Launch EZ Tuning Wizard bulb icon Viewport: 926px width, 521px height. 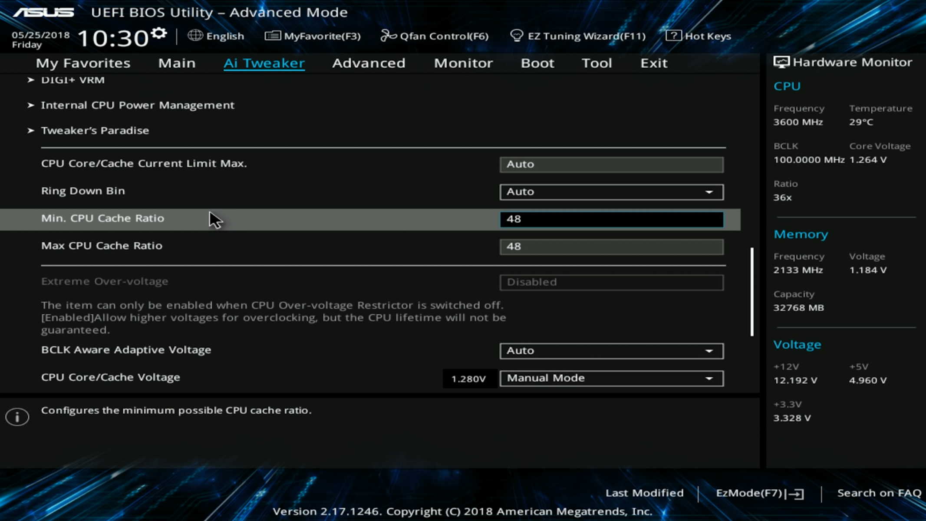tap(516, 36)
